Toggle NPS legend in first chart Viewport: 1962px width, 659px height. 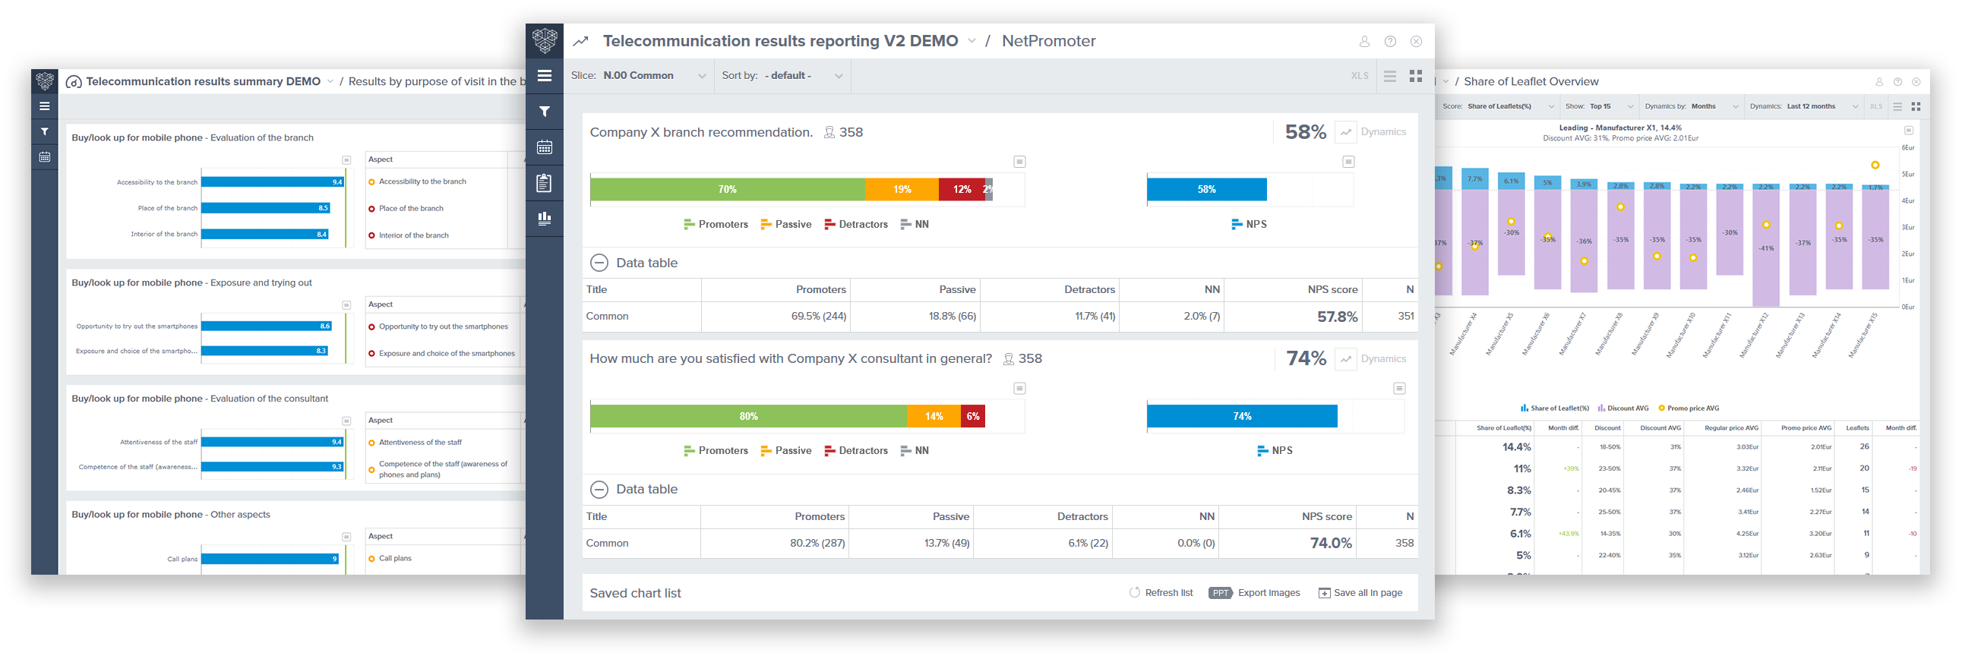pos(1248,225)
